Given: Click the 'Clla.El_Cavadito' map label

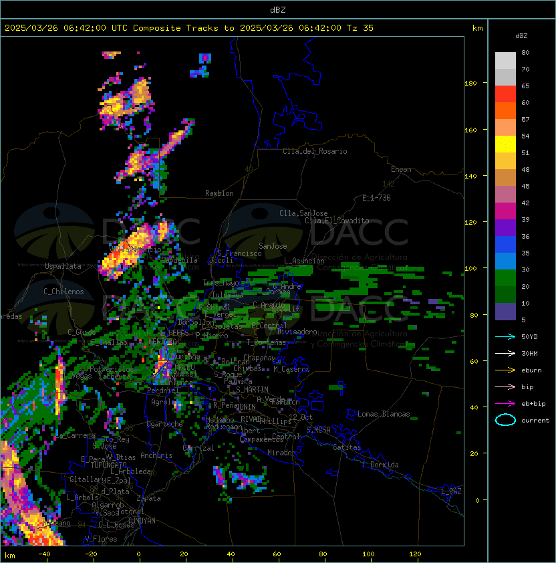Looking at the screenshot, I should [337, 221].
